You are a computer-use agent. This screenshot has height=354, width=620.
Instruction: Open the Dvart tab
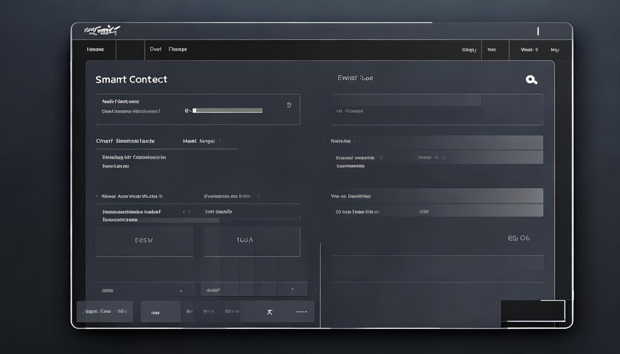(155, 49)
